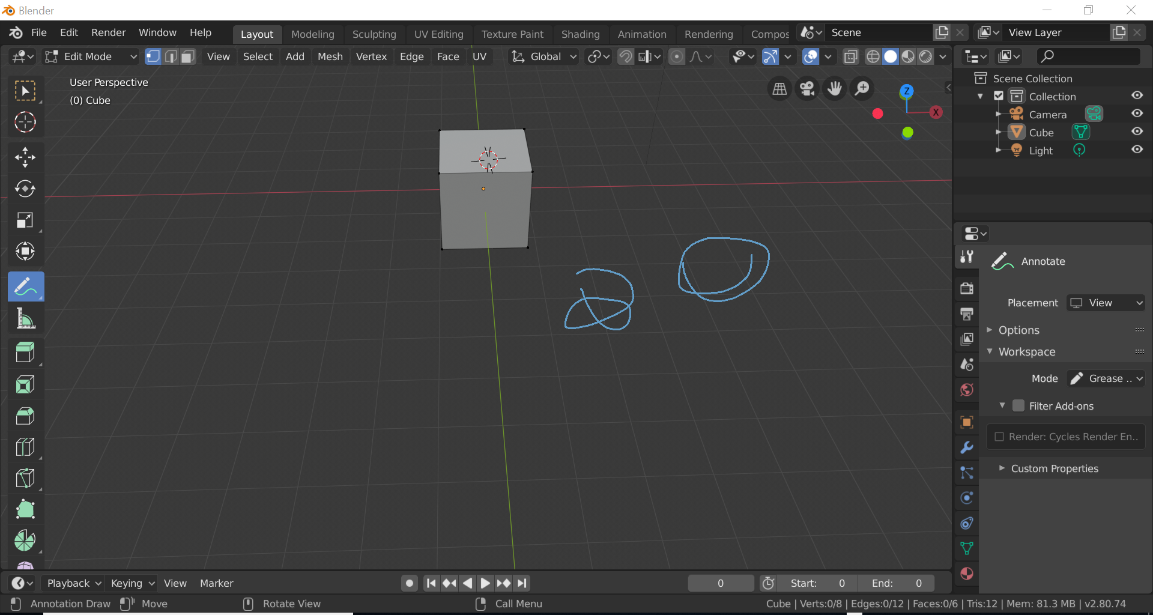Open the Edit Mode dropdown

(x=91, y=56)
